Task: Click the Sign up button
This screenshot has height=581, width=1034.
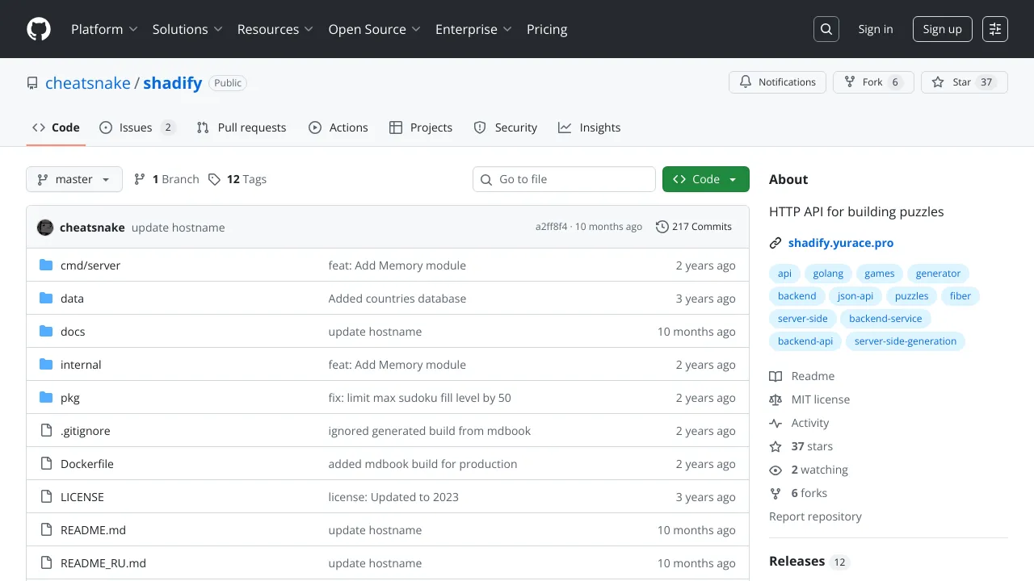Action: pyautogui.click(x=943, y=29)
